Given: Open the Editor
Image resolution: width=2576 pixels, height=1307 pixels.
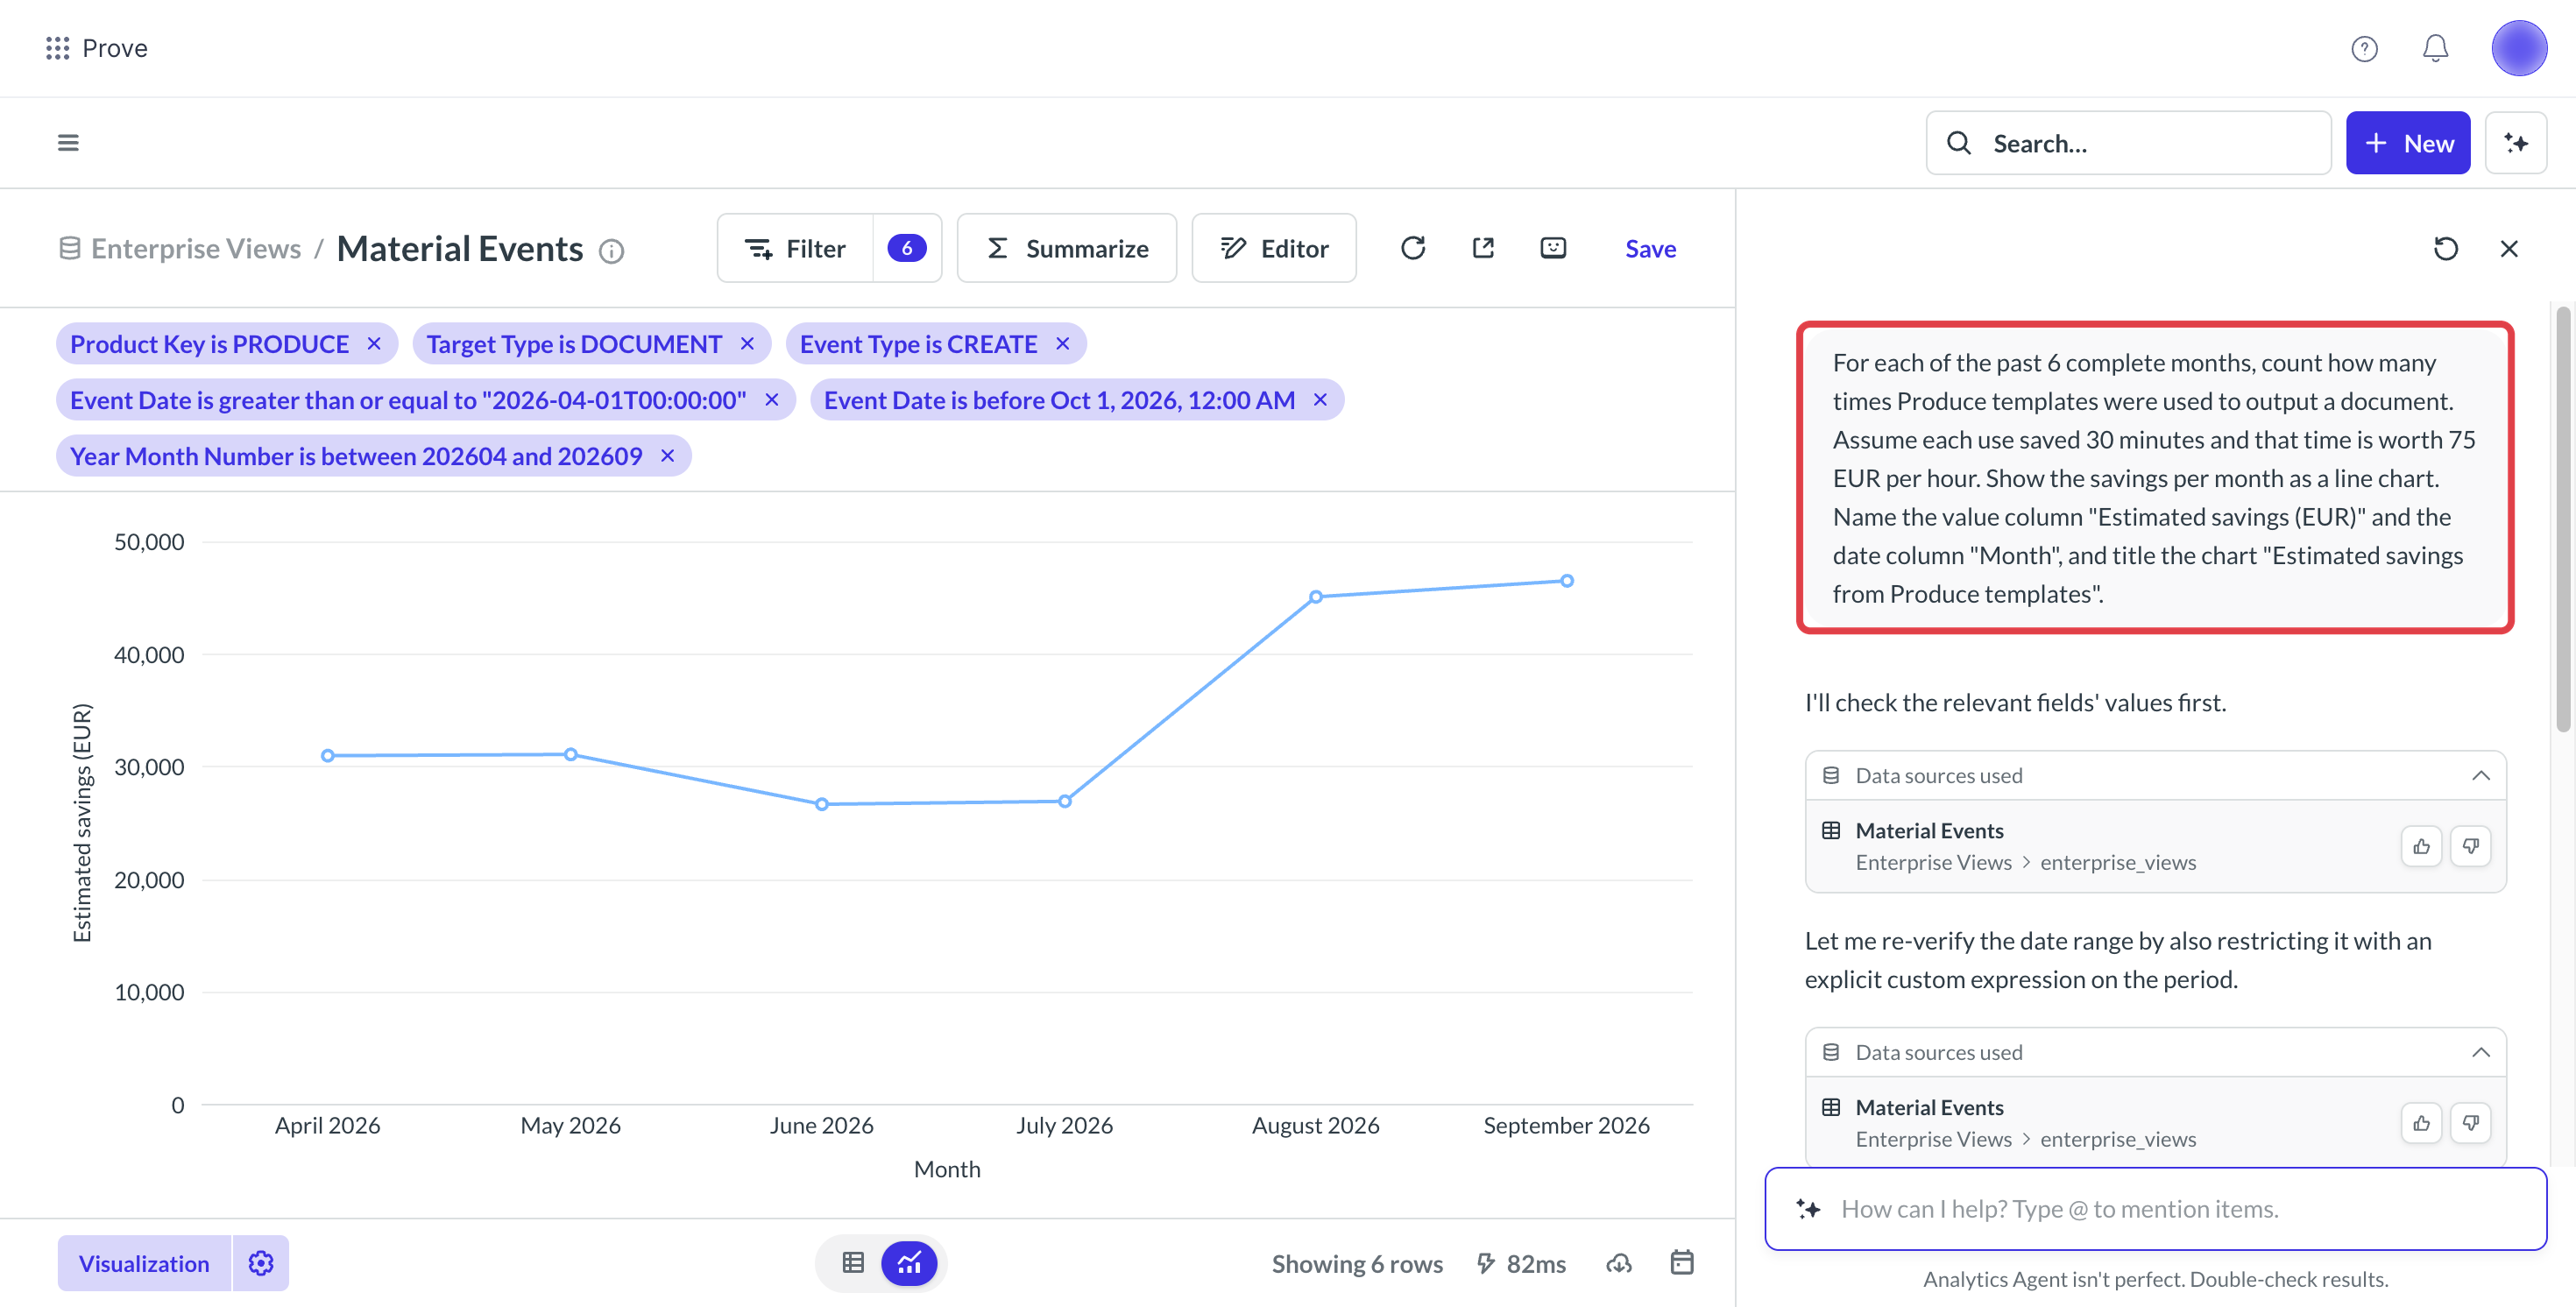Looking at the screenshot, I should (x=1273, y=248).
